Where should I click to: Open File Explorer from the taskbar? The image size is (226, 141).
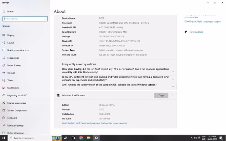pos(88,138)
